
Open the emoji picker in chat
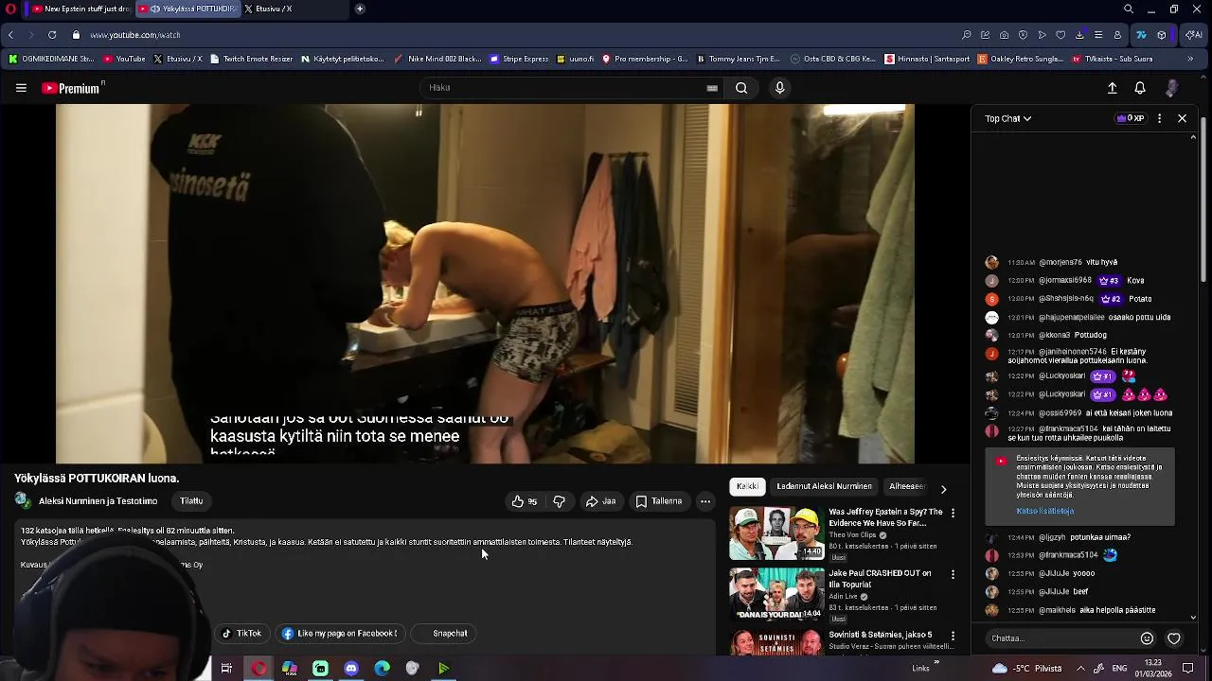coord(1147,638)
